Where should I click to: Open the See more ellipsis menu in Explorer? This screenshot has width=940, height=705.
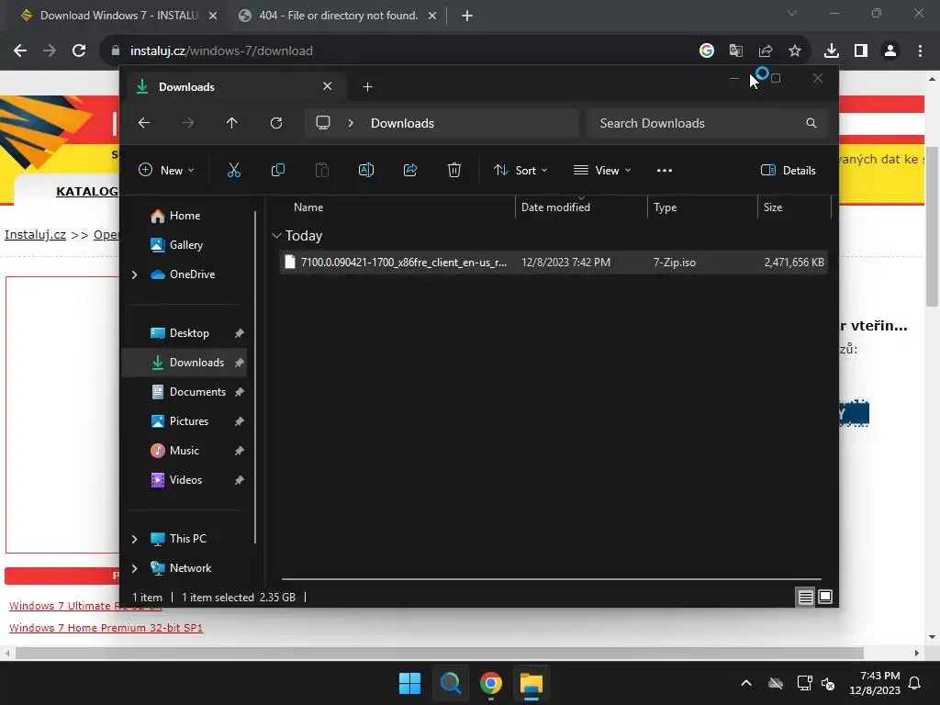665,170
